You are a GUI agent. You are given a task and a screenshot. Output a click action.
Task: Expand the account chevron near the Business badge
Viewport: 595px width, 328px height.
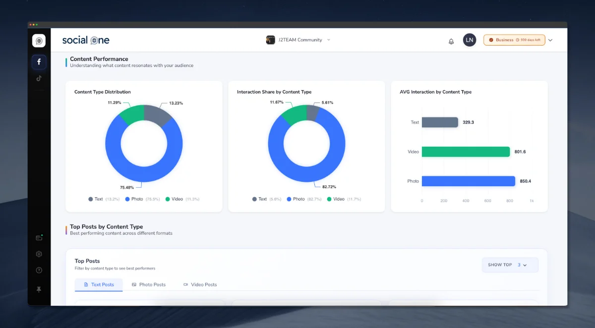coord(550,40)
